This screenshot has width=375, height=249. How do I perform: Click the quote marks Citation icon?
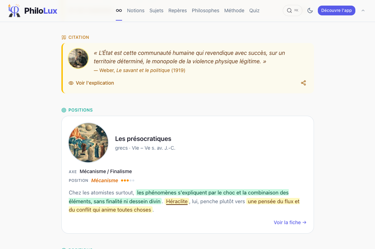pos(63,37)
